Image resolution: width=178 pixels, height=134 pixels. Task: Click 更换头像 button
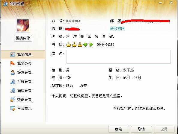point(23,38)
